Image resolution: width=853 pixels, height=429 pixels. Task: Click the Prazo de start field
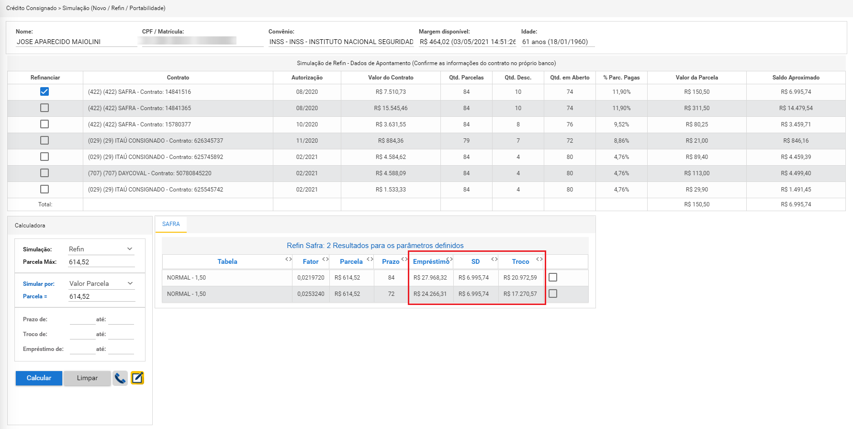click(82, 319)
